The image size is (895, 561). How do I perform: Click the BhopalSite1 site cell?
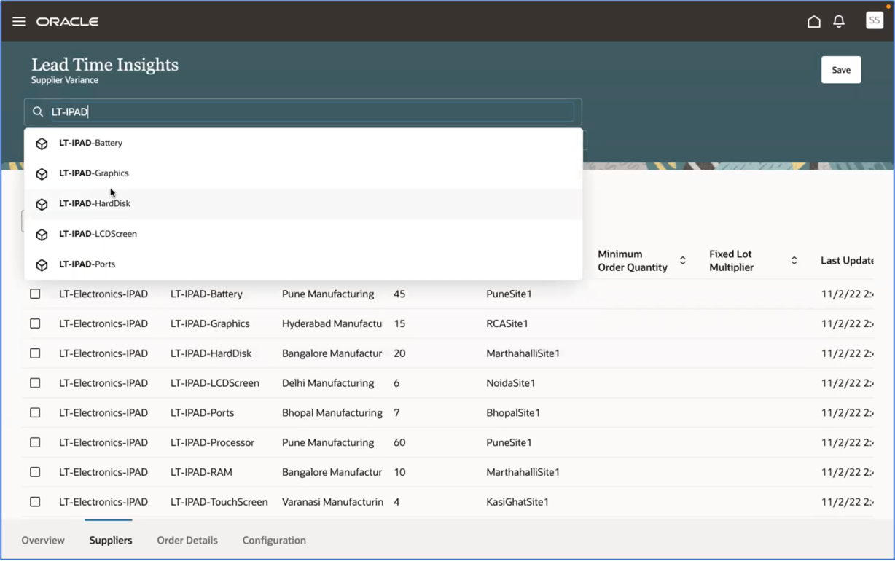[x=513, y=412]
